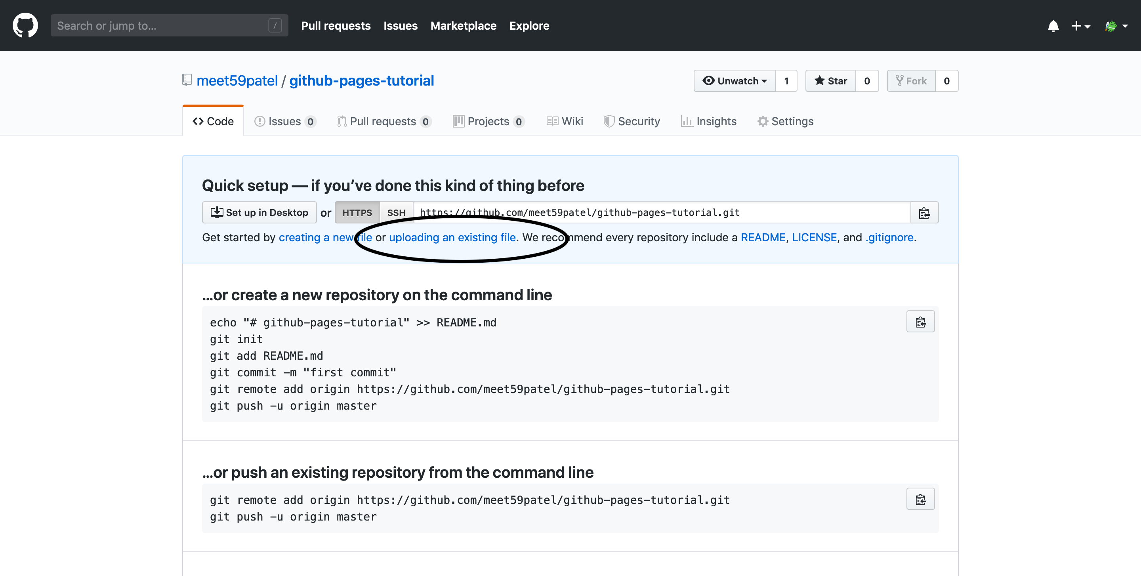Copy the push existing repository commands

[x=920, y=499]
